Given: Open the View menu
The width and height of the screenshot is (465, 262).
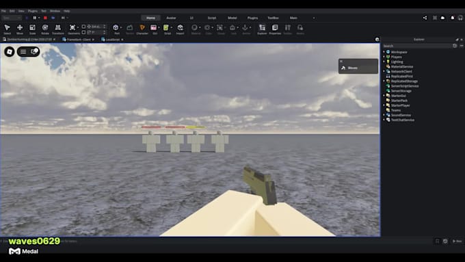Looking at the screenshot, I should (x=21, y=11).
